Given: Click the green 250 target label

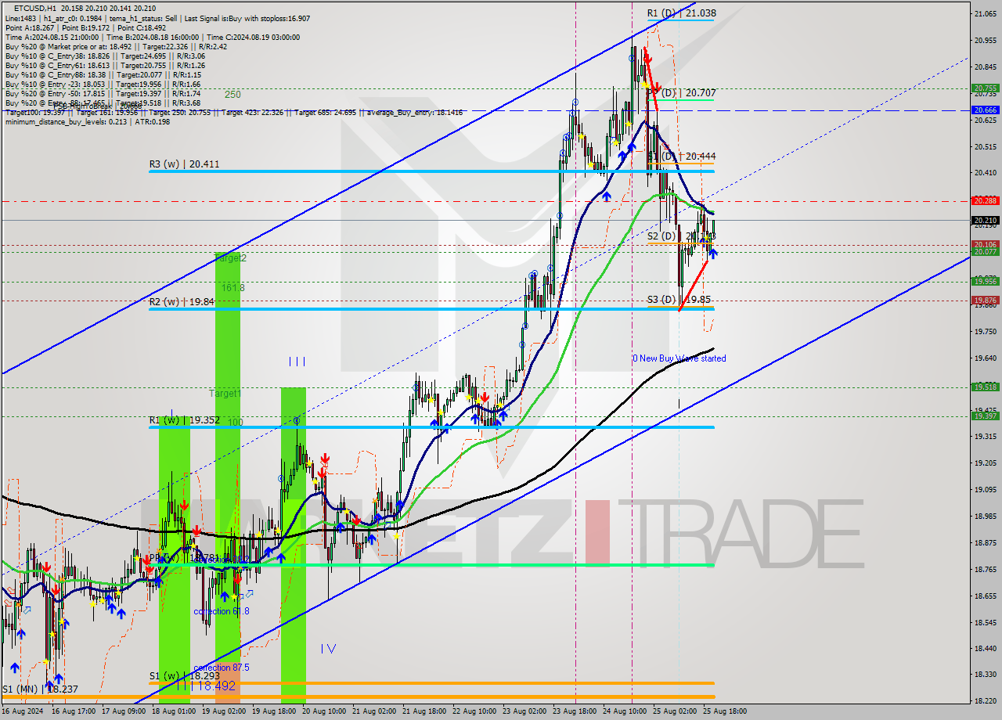Looking at the screenshot, I should point(232,95).
